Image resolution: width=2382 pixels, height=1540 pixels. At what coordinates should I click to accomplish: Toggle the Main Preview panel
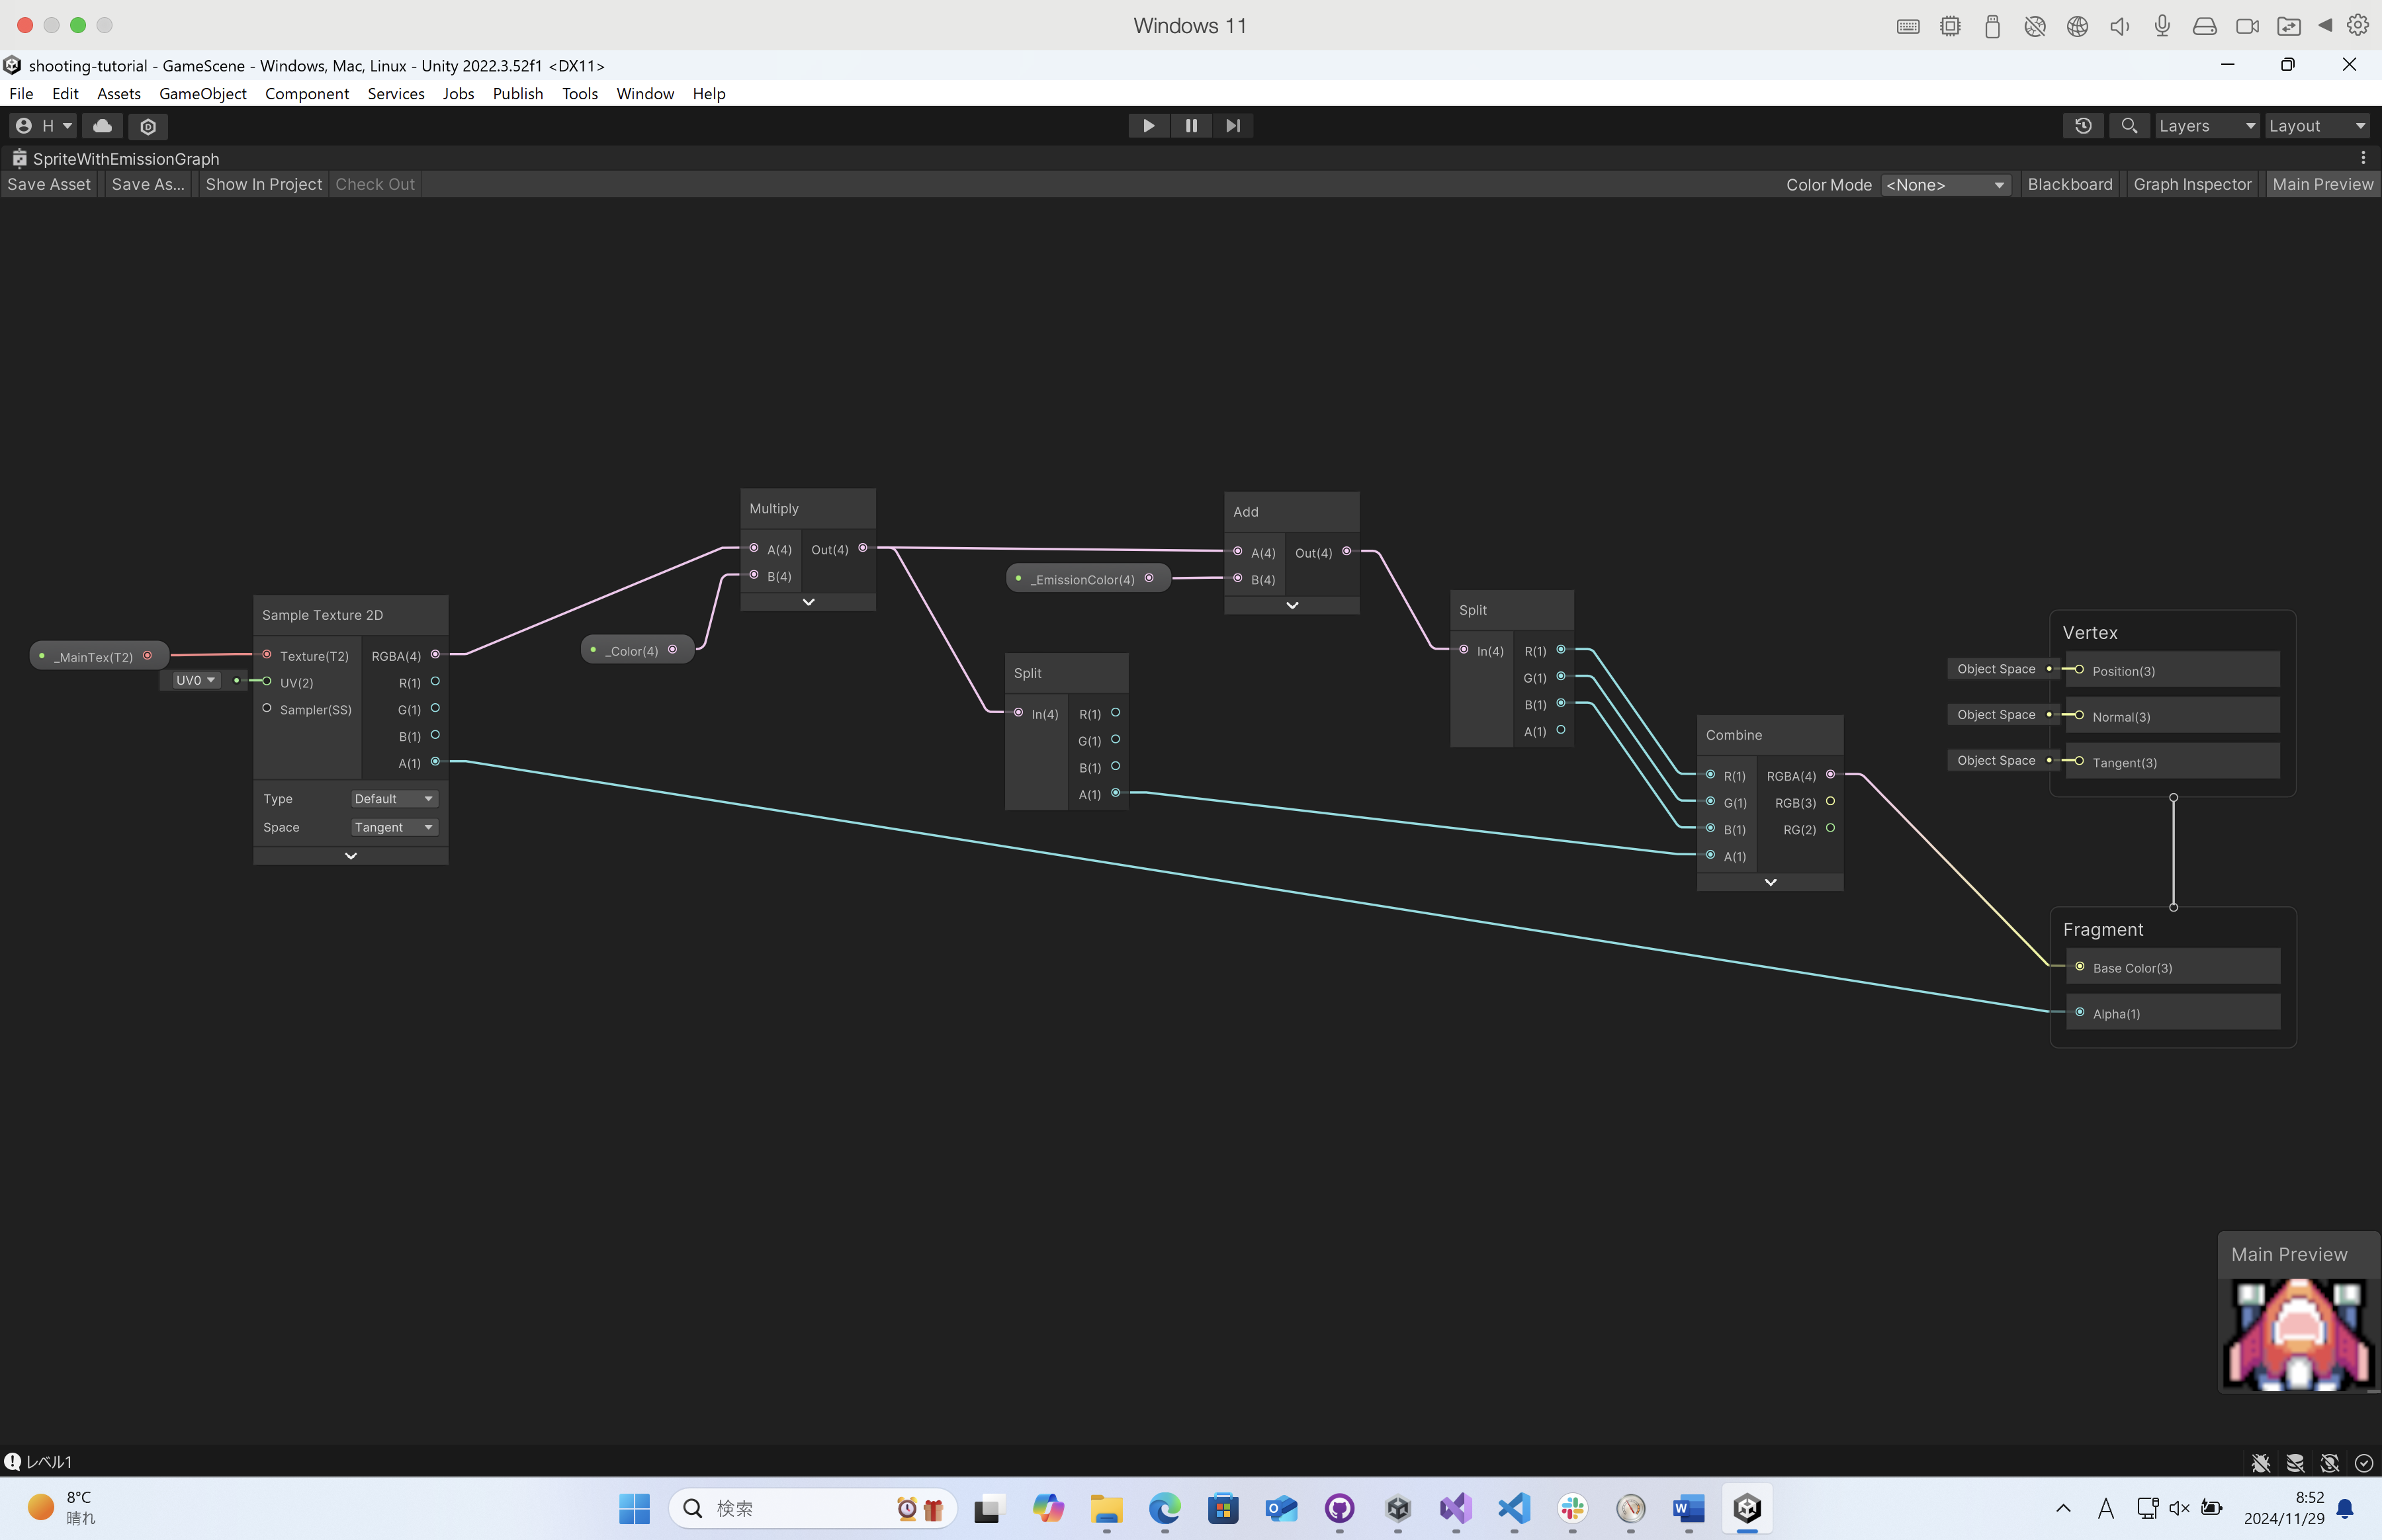coord(2322,184)
